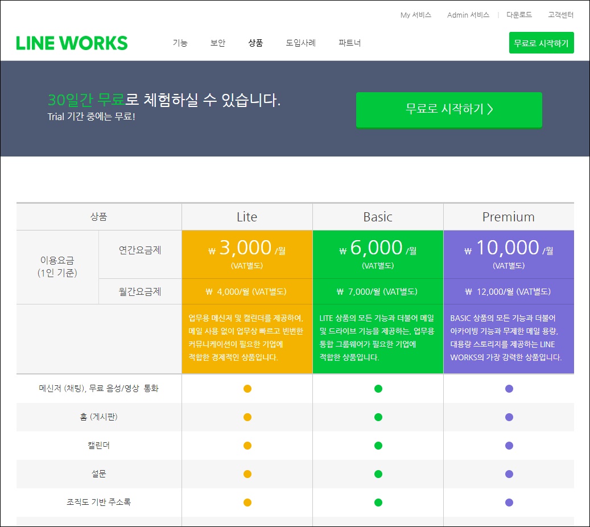Click the 홈 (게시판) feature row label

98,417
